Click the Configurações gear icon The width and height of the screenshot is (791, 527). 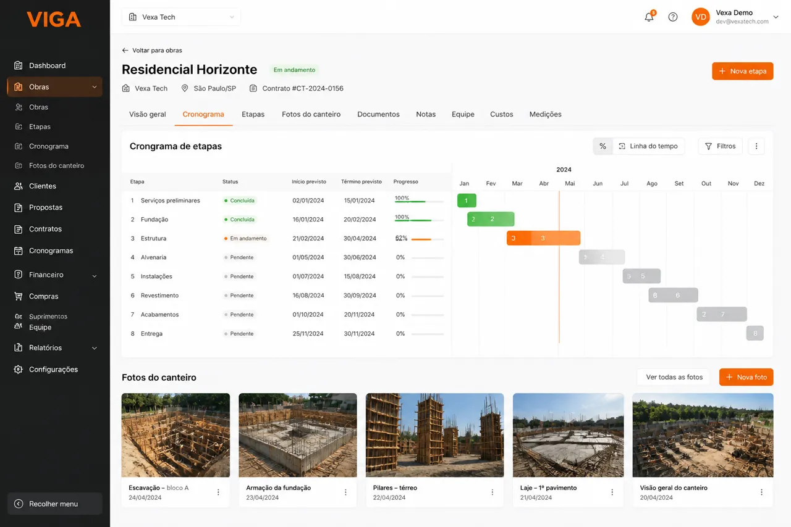coord(18,370)
